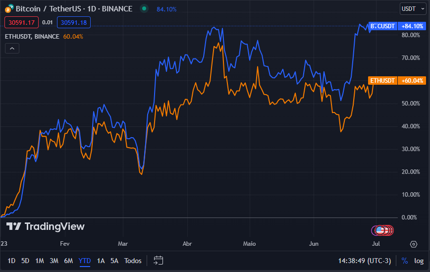Click the blue buy price 30591.18
Viewport: 430px width, 272px height.
coord(74,22)
